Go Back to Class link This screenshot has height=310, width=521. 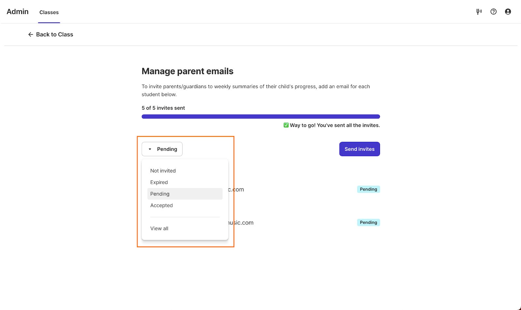[50, 34]
